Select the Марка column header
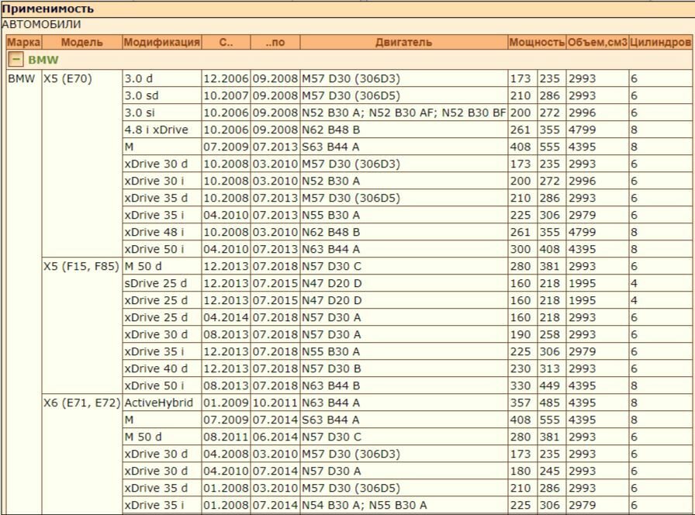 point(24,43)
